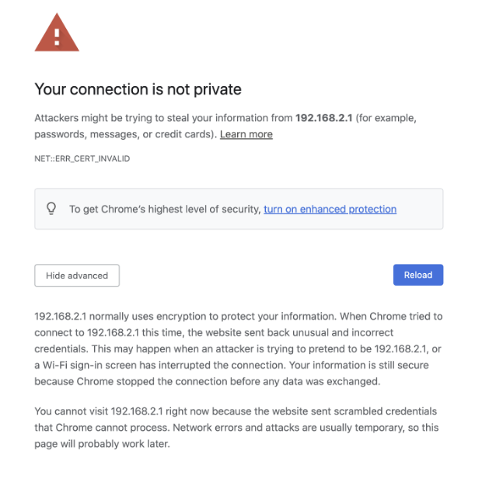The width and height of the screenshot is (482, 489).
Task: Click the line starting 192.168.2.1 normally uses encryption
Action: [x=239, y=316]
